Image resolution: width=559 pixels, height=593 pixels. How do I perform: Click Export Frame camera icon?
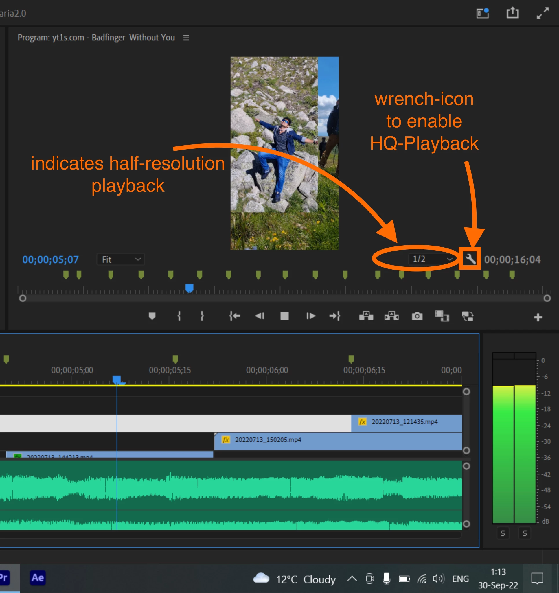(x=417, y=316)
